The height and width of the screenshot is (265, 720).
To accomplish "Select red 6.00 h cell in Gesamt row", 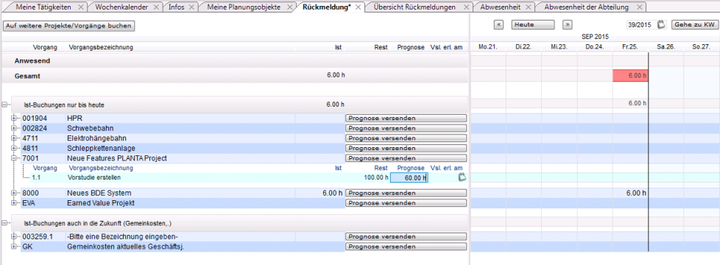I will tap(630, 76).
